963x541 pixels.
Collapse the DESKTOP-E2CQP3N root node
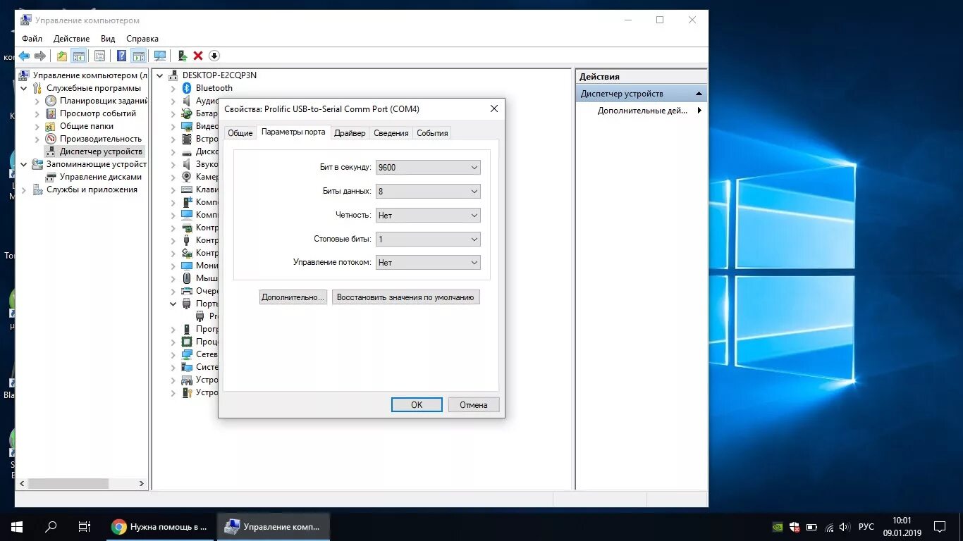point(160,75)
